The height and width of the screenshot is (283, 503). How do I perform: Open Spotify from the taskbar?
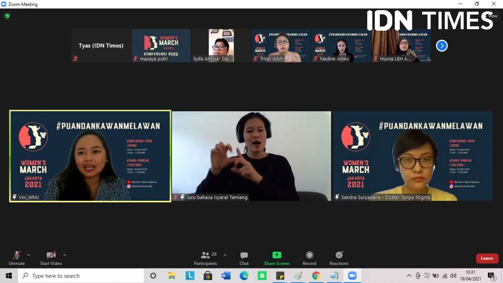(x=262, y=276)
